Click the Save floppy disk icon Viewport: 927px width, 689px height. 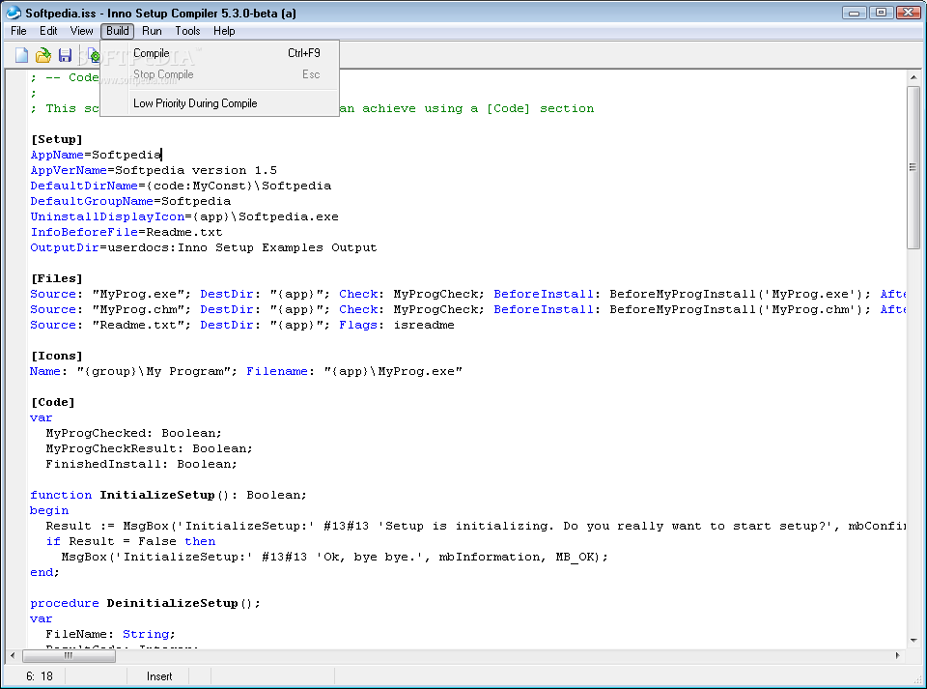click(65, 55)
